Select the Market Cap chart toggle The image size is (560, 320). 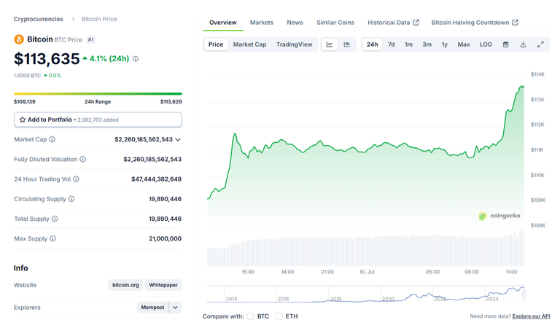click(249, 44)
